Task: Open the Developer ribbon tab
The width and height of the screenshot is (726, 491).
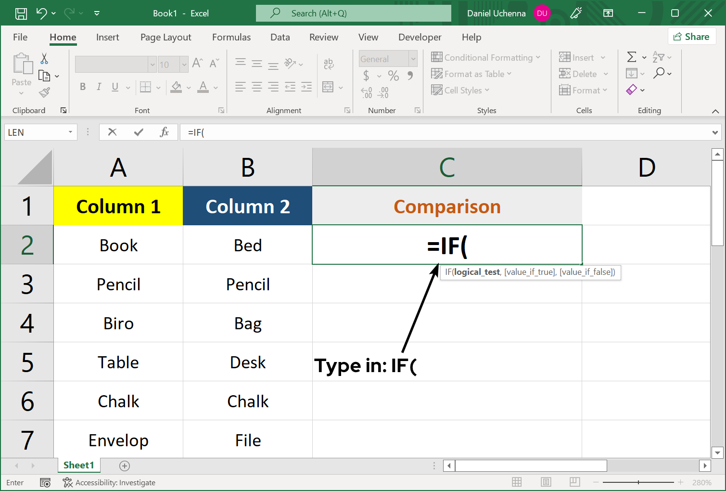Action: 420,37
